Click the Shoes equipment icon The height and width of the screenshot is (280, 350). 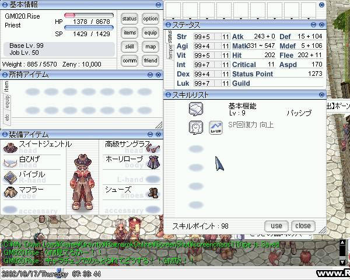pyautogui.click(x=153, y=192)
